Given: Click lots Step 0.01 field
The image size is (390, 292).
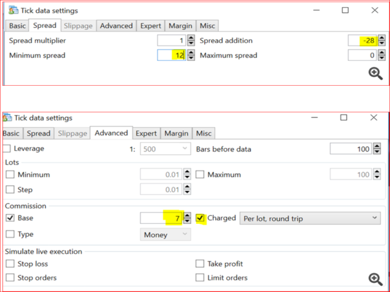Looking at the screenshot, I should [x=161, y=190].
